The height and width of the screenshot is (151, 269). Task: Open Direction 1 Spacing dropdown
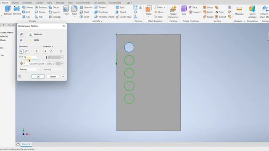(x=29, y=69)
